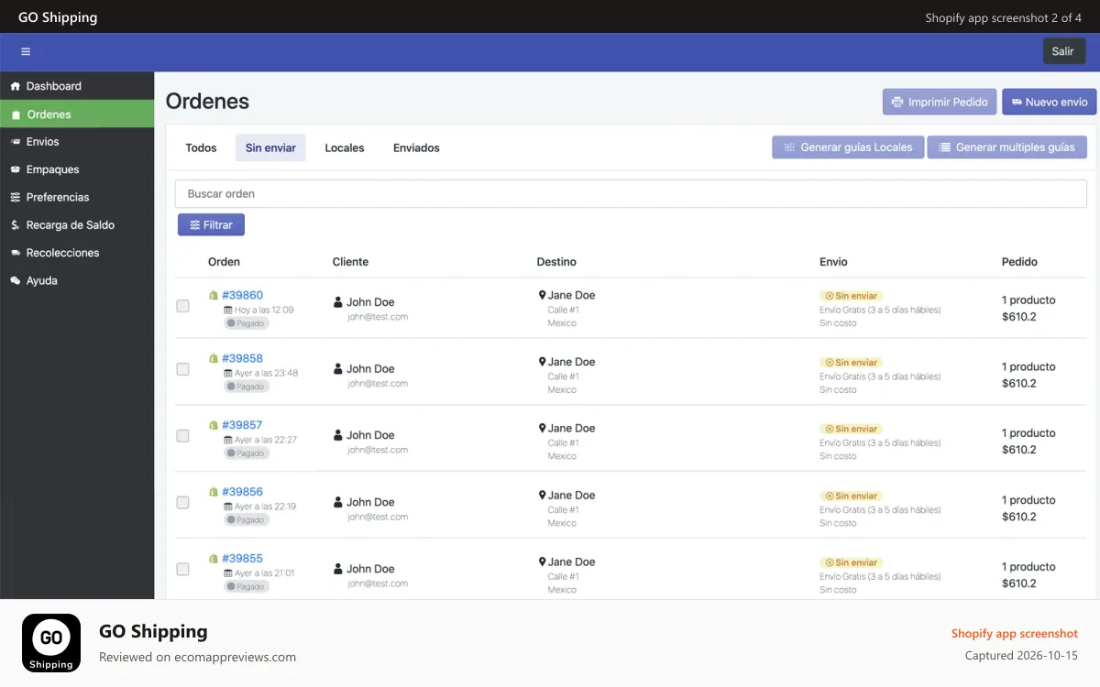Click the Salir button

coord(1063,51)
